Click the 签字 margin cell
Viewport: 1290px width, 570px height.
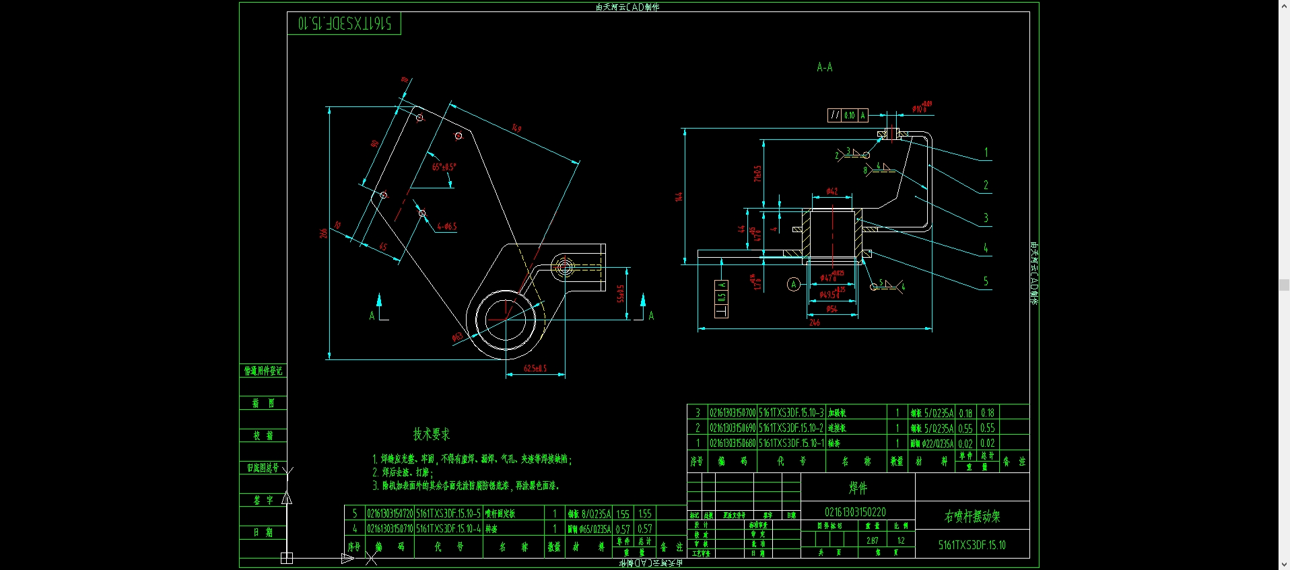tap(263, 500)
